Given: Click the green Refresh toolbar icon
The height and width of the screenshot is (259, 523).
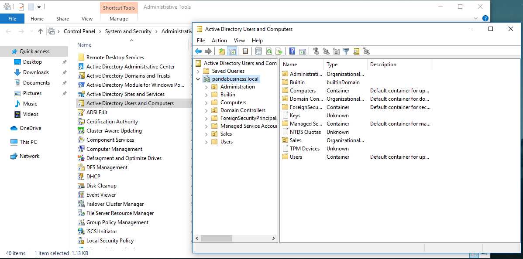Looking at the screenshot, I should (x=269, y=51).
